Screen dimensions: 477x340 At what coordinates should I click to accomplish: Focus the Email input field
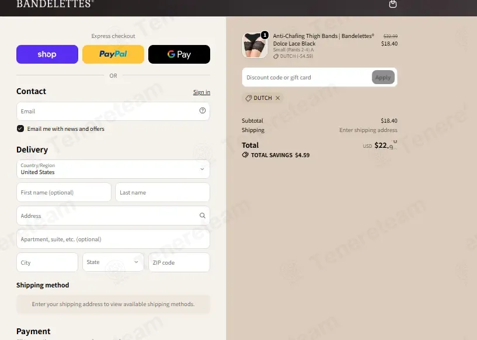point(113,111)
